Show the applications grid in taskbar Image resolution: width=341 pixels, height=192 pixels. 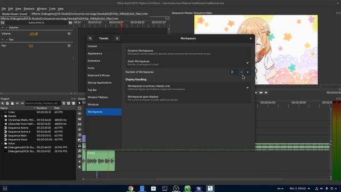coord(5,188)
